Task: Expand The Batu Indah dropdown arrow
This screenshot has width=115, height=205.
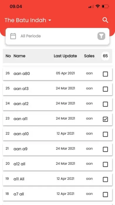Action: (x=50, y=20)
